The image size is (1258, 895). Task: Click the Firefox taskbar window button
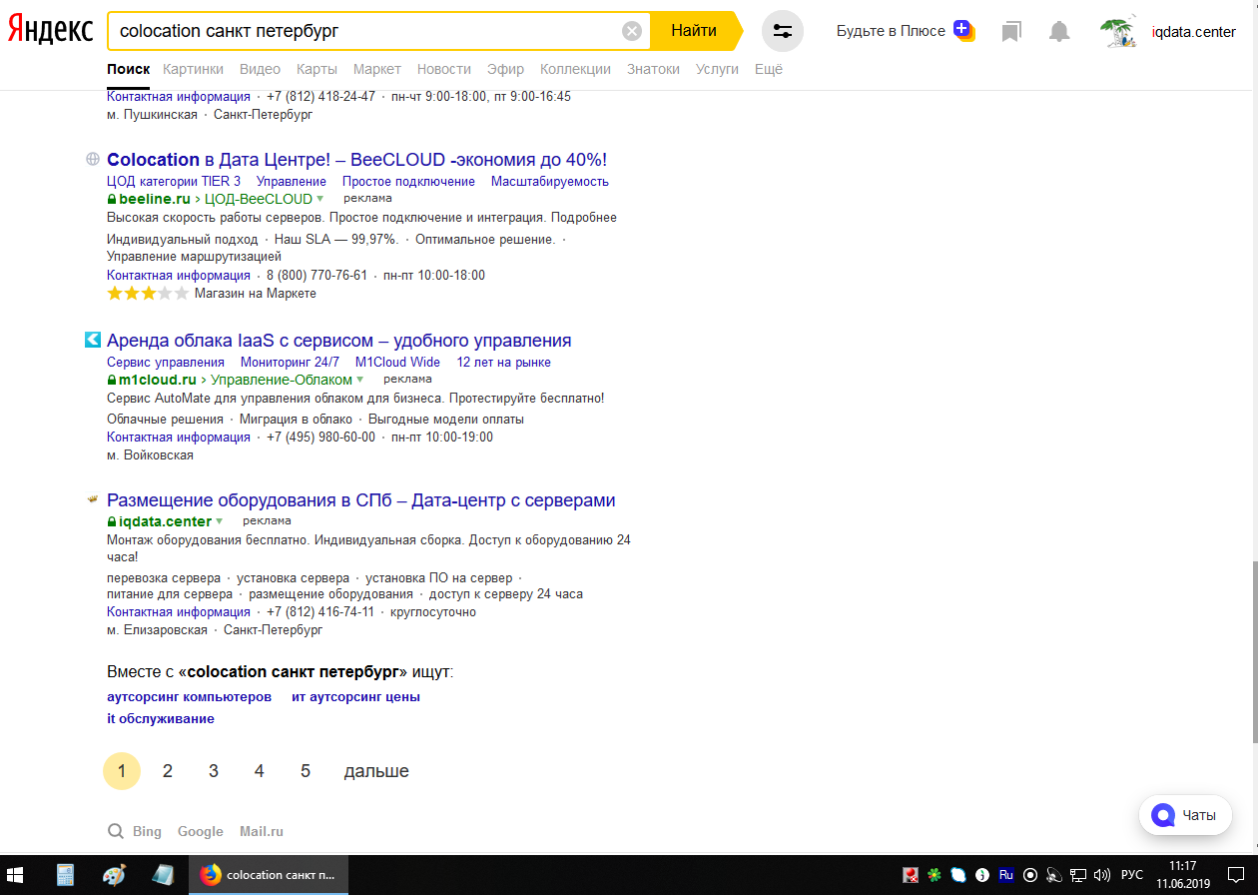point(270,875)
